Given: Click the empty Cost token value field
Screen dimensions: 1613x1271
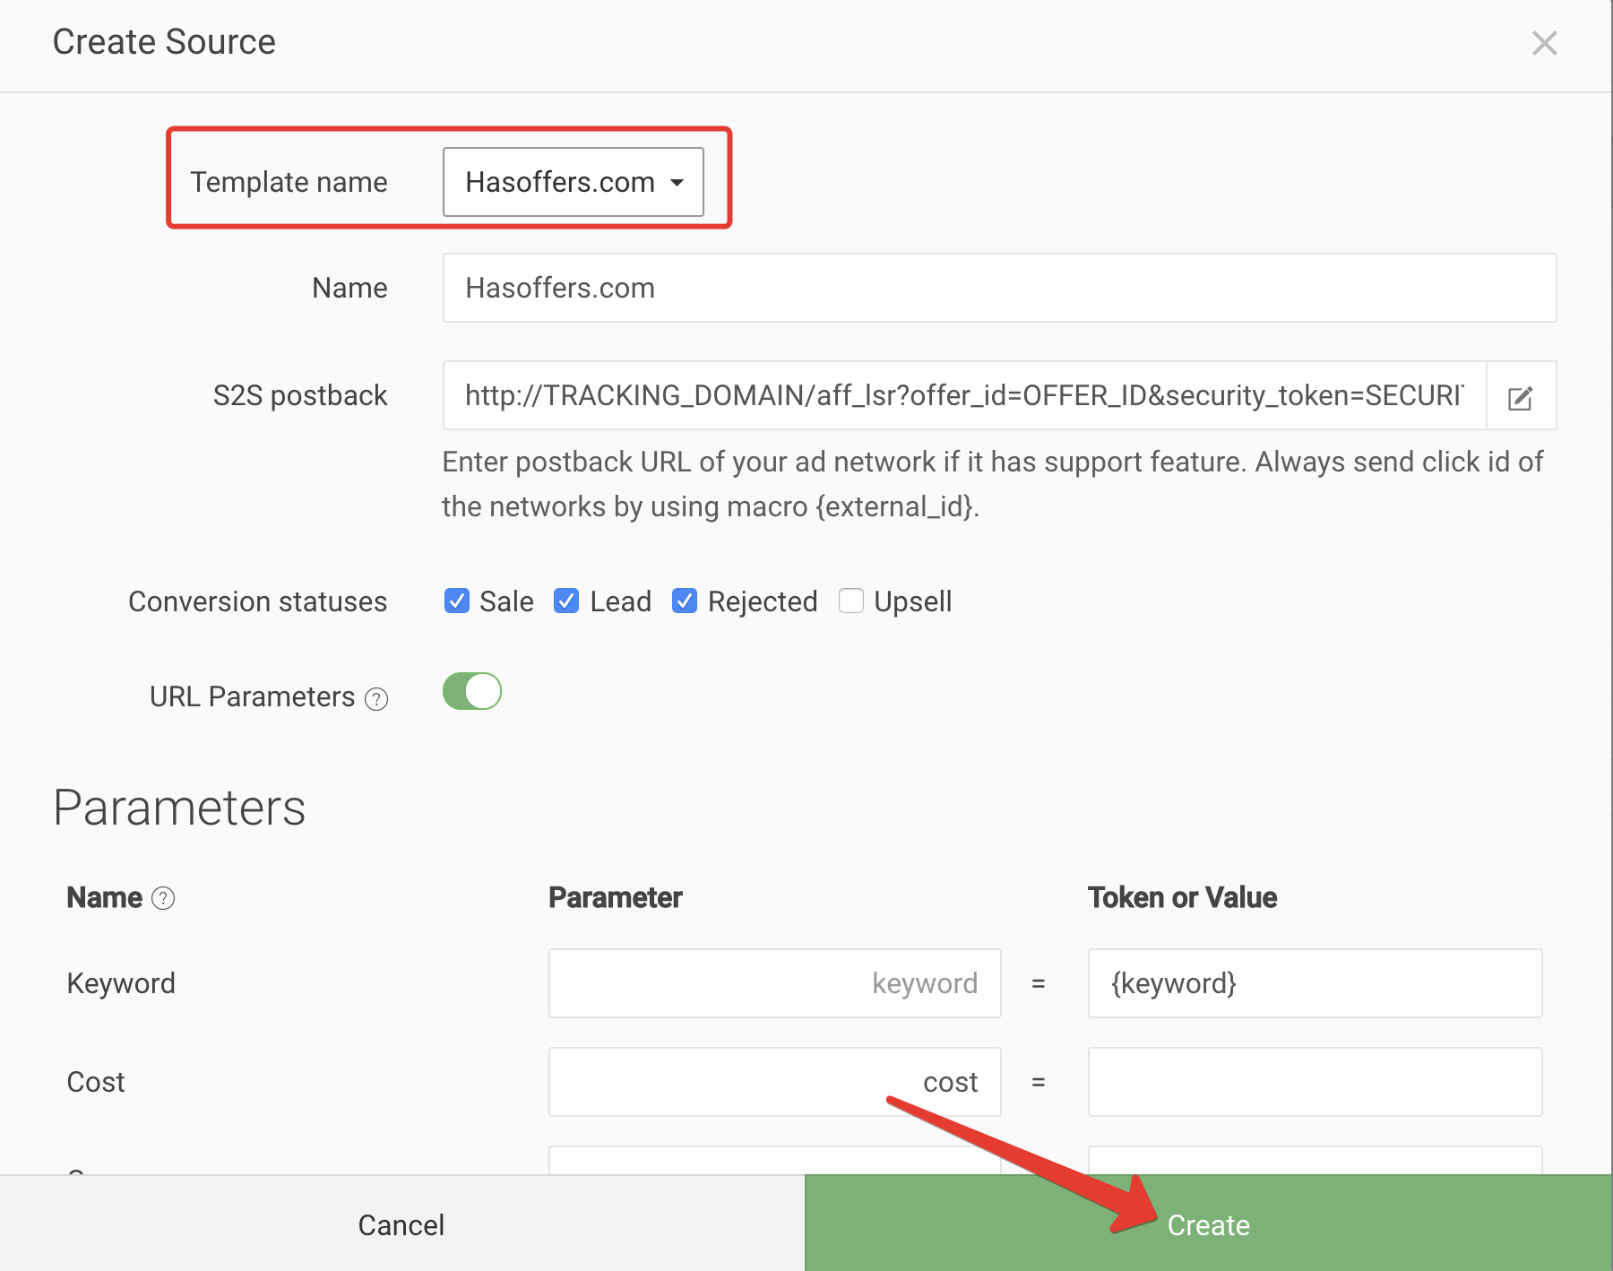Looking at the screenshot, I should pos(1315,1082).
